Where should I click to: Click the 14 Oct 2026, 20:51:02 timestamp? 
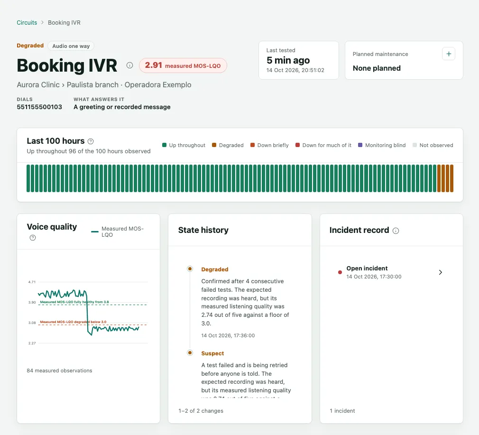[295, 70]
